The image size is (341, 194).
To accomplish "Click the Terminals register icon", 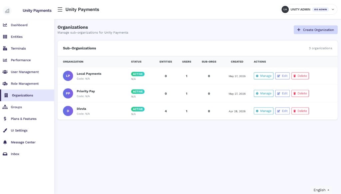I will pyautogui.click(x=5, y=49).
